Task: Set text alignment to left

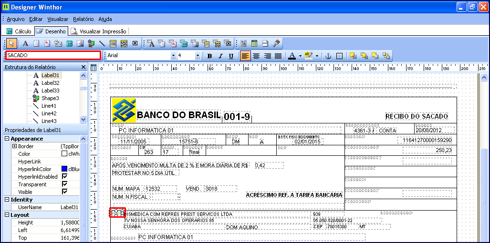Action: click(245, 56)
